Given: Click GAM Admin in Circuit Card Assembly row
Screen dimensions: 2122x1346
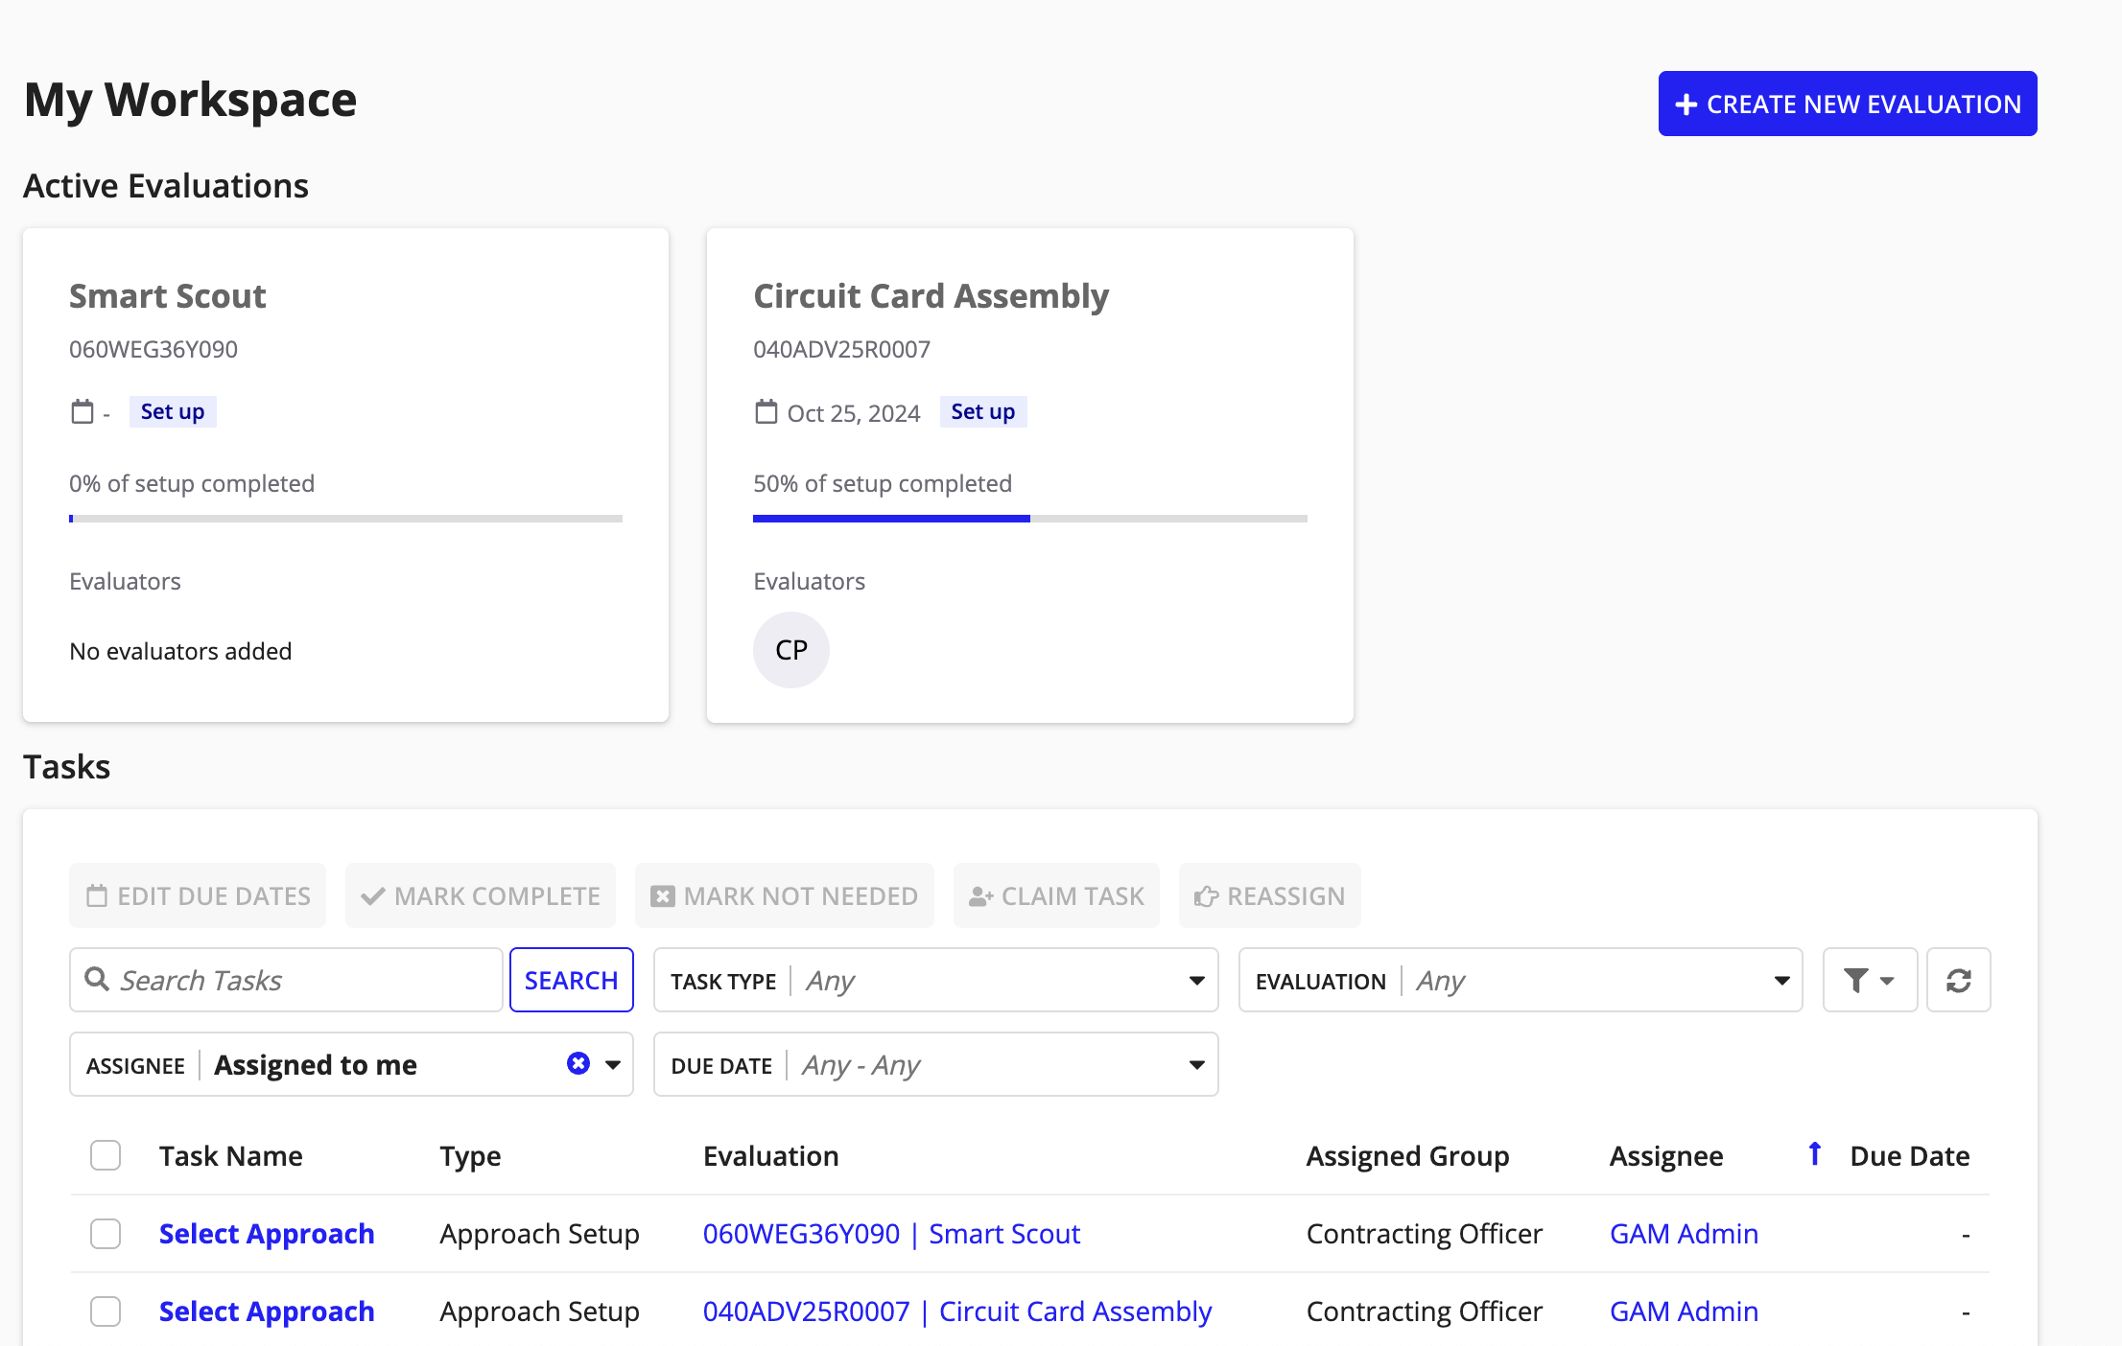Looking at the screenshot, I should pos(1684,1311).
